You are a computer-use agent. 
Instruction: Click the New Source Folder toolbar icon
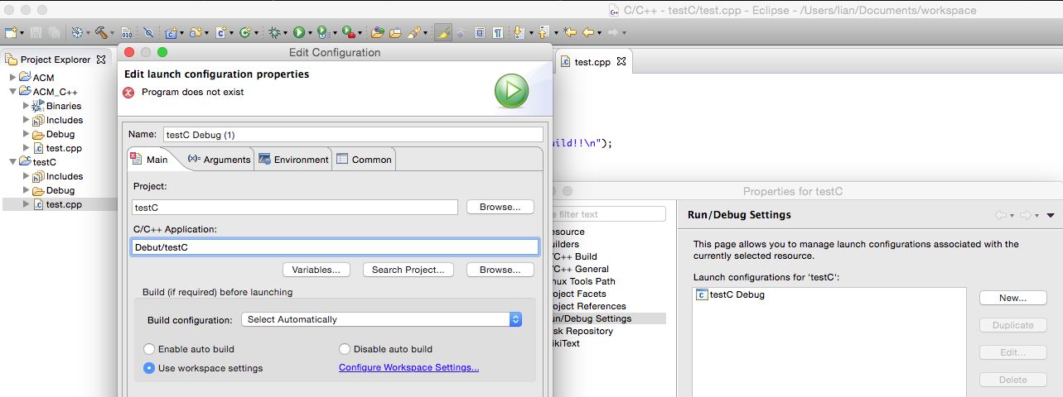tap(196, 32)
